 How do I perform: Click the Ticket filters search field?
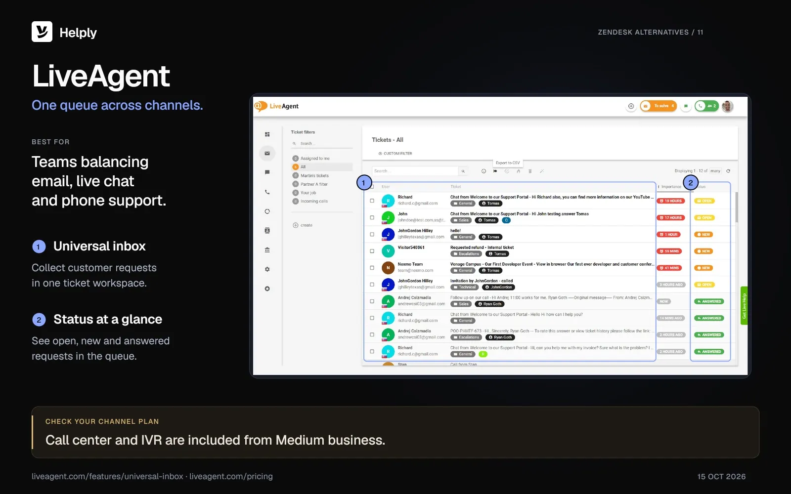[322, 144]
